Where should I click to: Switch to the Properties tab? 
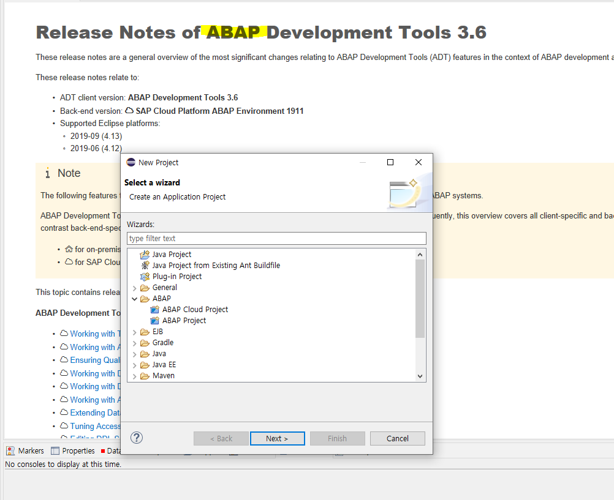tap(73, 450)
